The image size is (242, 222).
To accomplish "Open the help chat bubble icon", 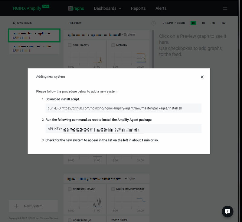I will point(227,211).
